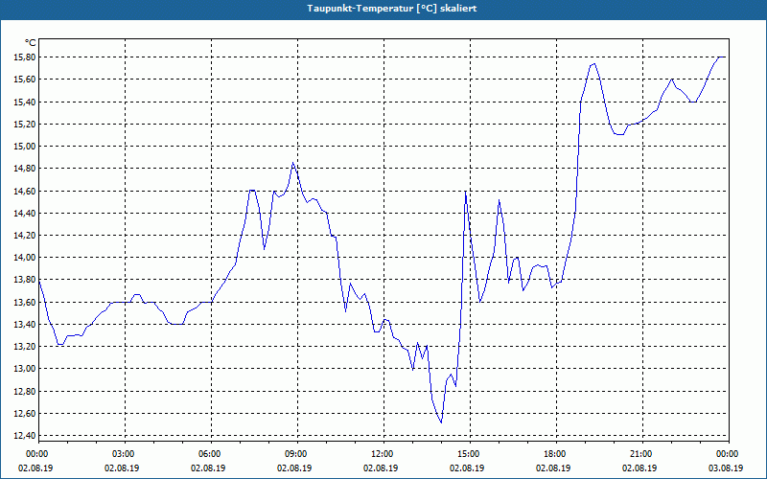The image size is (767, 479).
Task: Click the '15,40' y-axis value
Action: pos(25,102)
